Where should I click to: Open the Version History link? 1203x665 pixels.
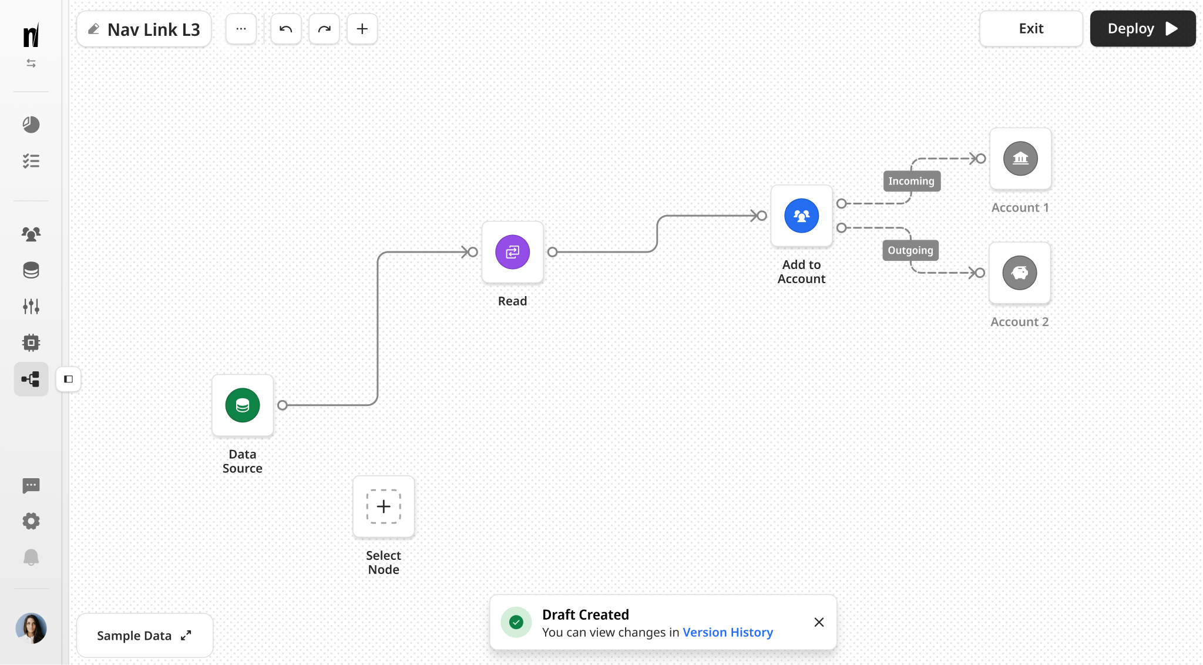coord(728,632)
